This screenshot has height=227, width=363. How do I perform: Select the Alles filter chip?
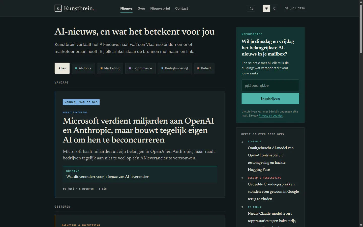pyautogui.click(x=62, y=68)
